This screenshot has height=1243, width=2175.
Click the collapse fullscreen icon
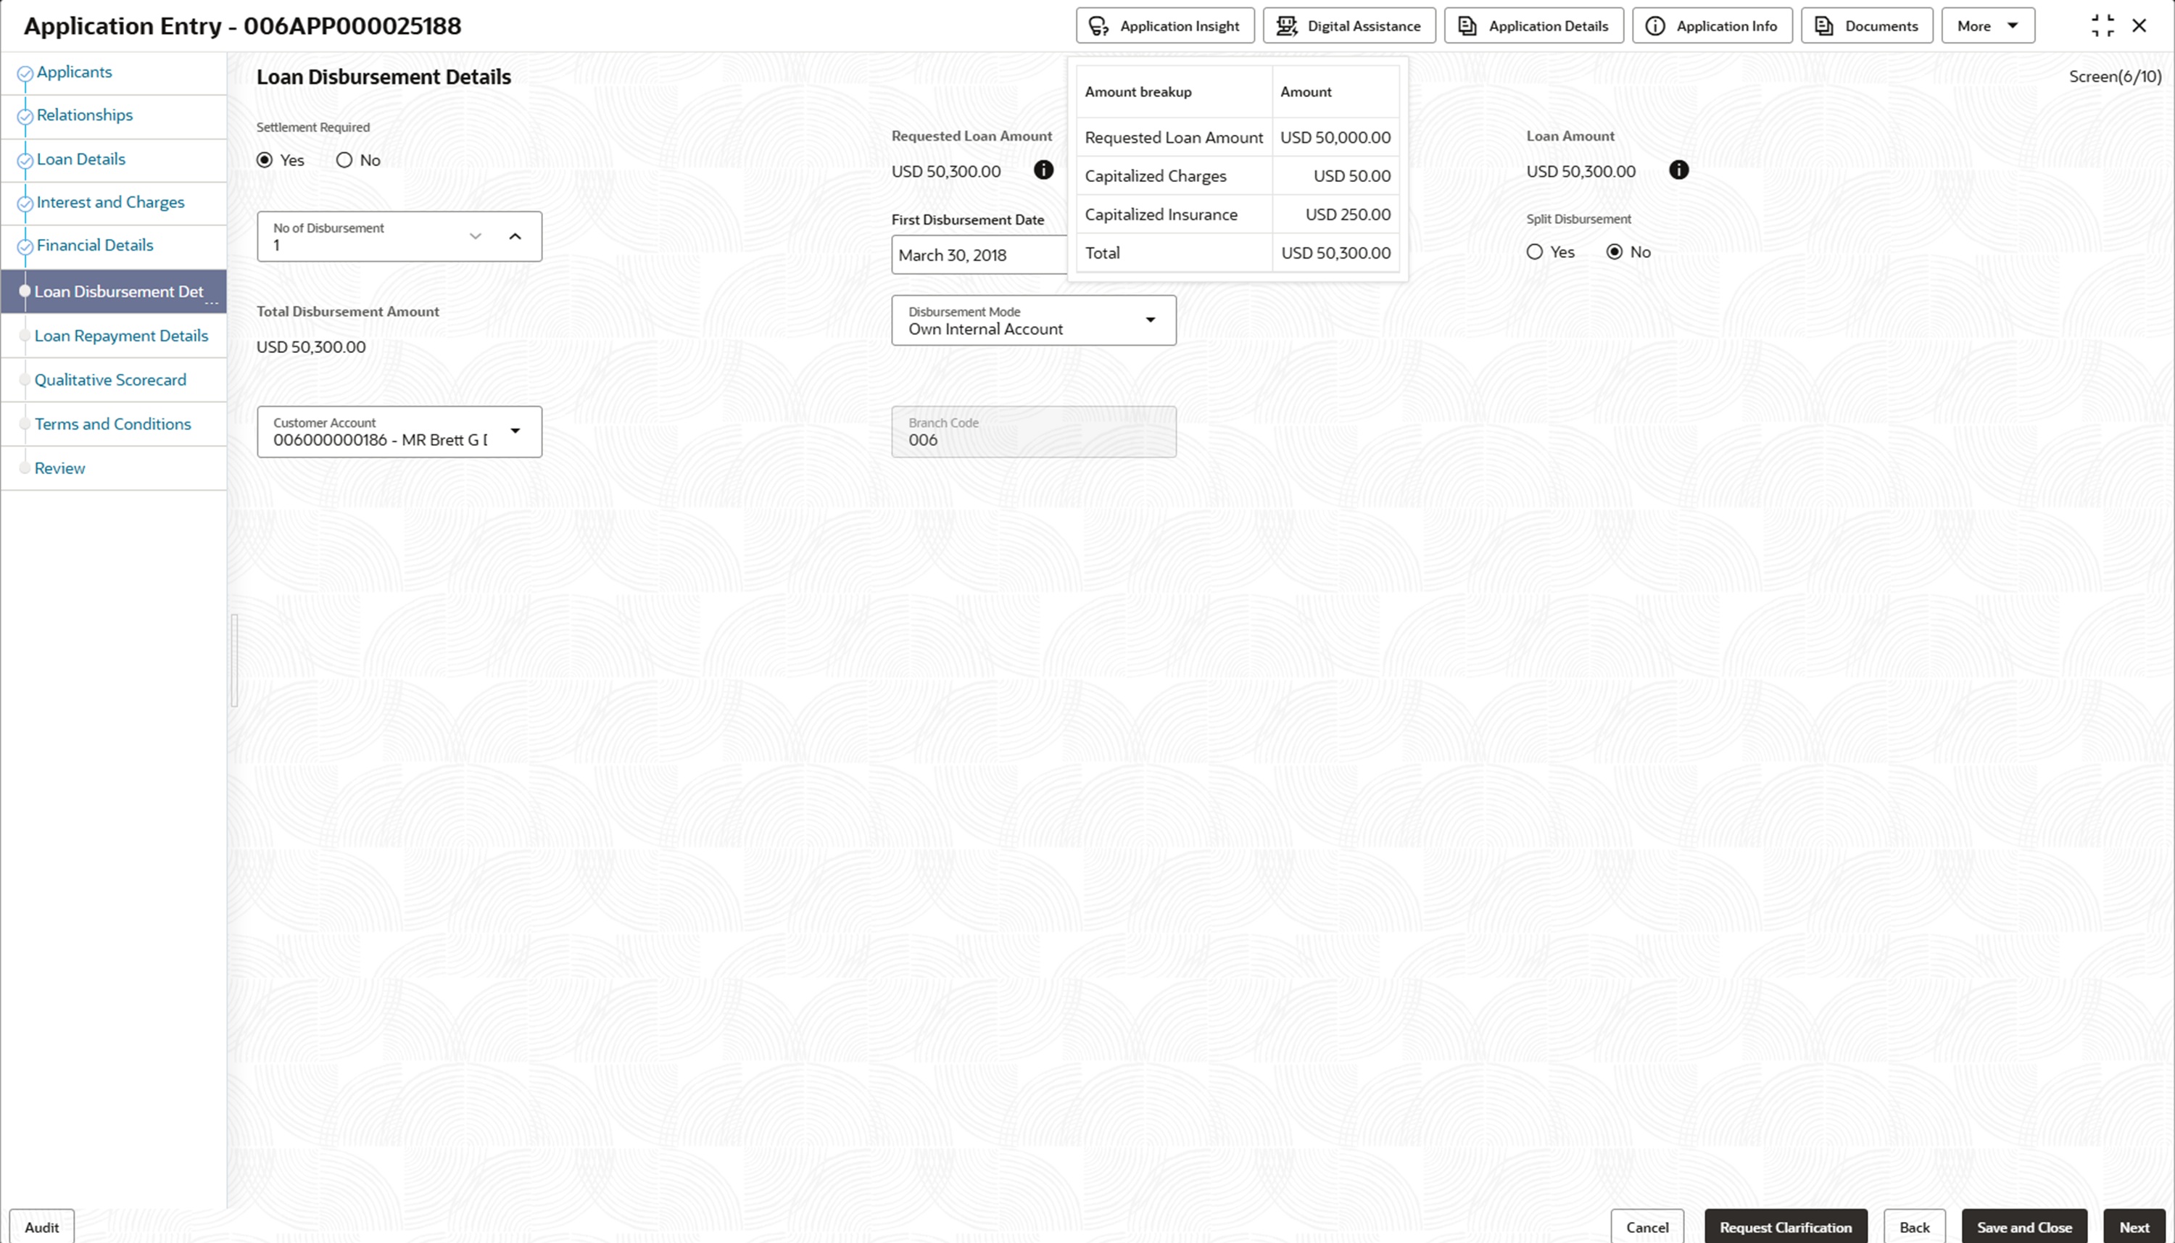point(2102,25)
